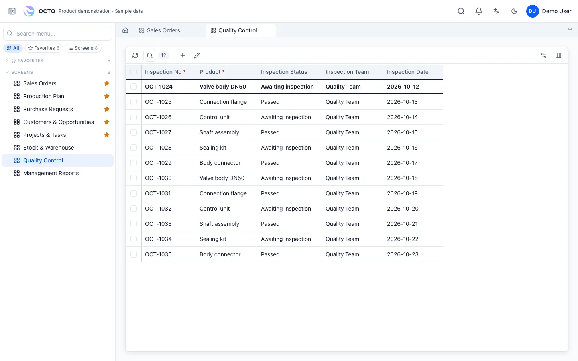Expand the FAVORITES section
This screenshot has width=578, height=361.
pos(7,61)
